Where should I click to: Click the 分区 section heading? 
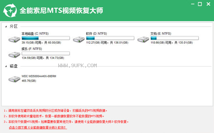[14, 27]
